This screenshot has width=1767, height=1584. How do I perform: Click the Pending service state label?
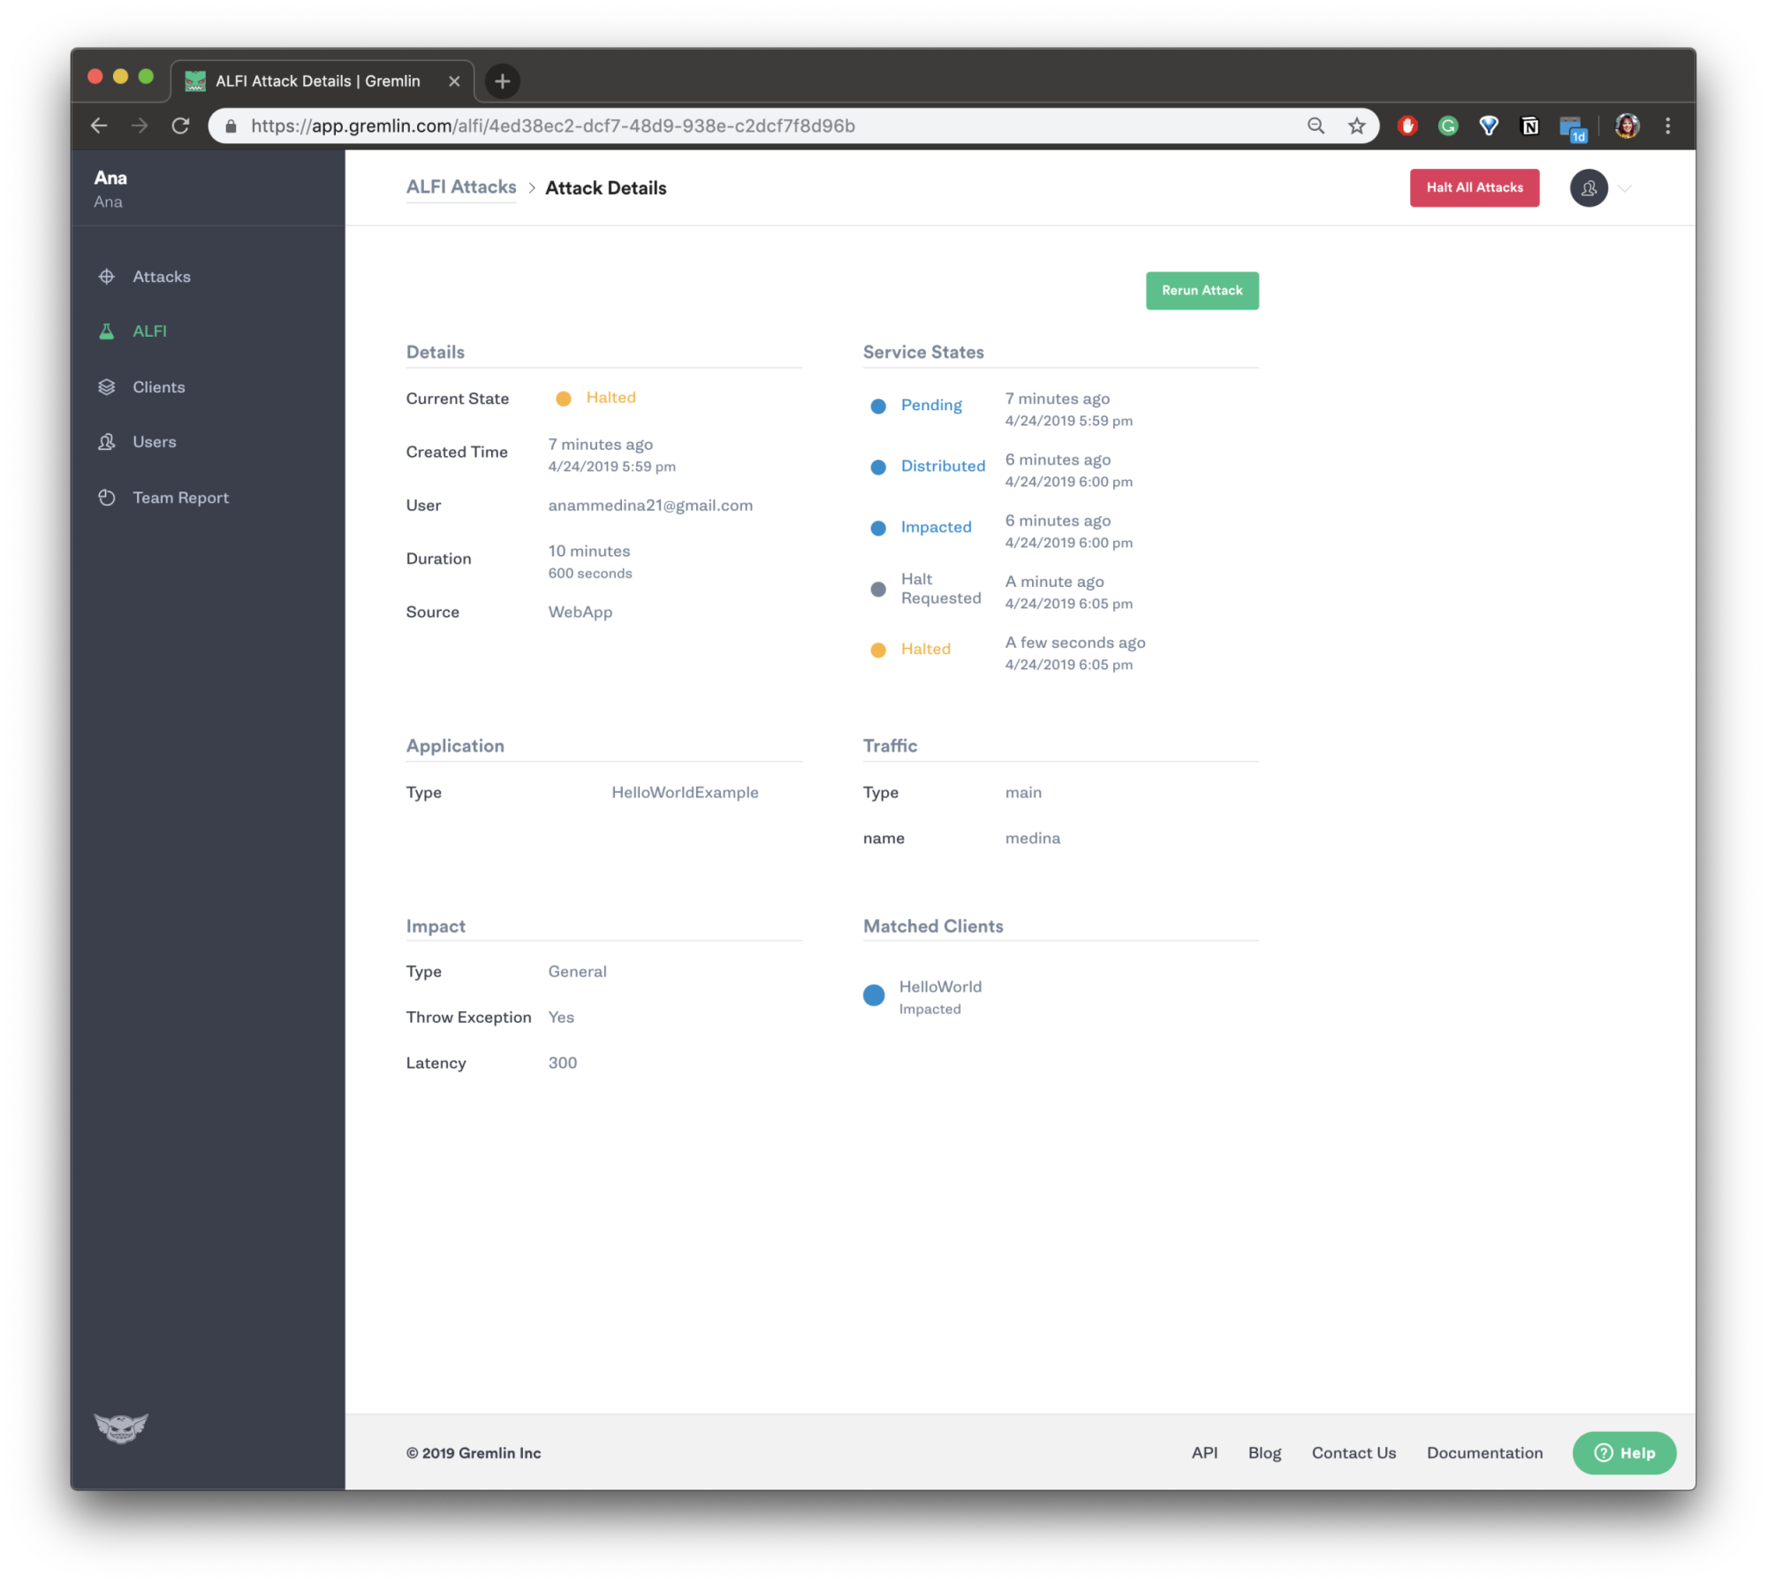coord(931,405)
